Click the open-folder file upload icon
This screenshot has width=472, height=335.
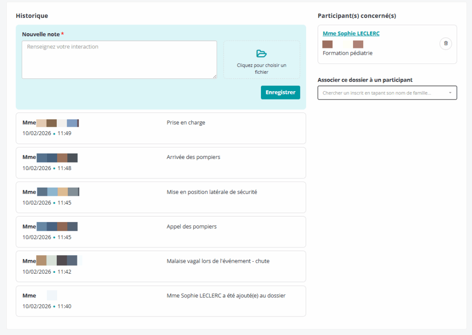coord(261,53)
